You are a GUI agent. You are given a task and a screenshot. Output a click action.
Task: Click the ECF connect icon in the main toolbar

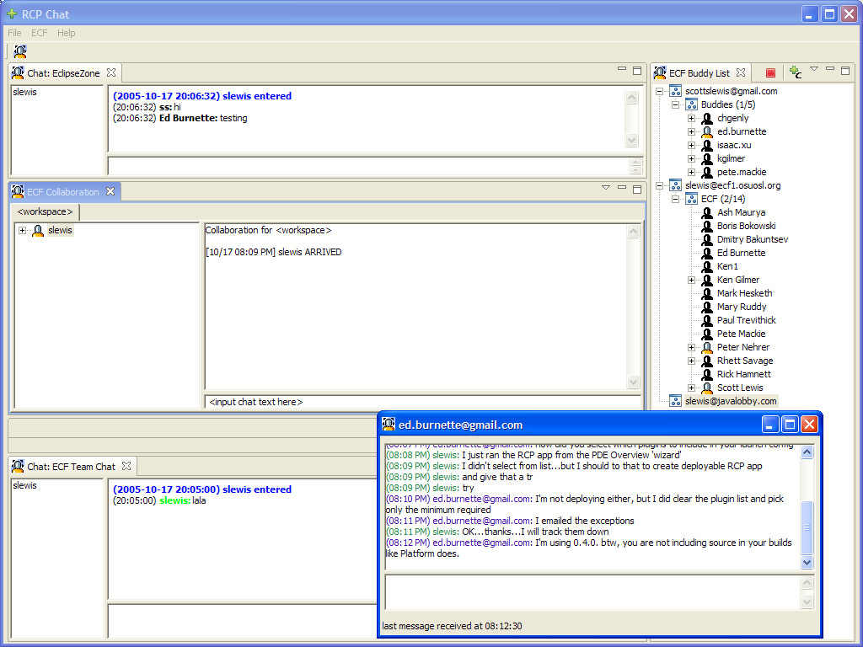click(x=20, y=51)
